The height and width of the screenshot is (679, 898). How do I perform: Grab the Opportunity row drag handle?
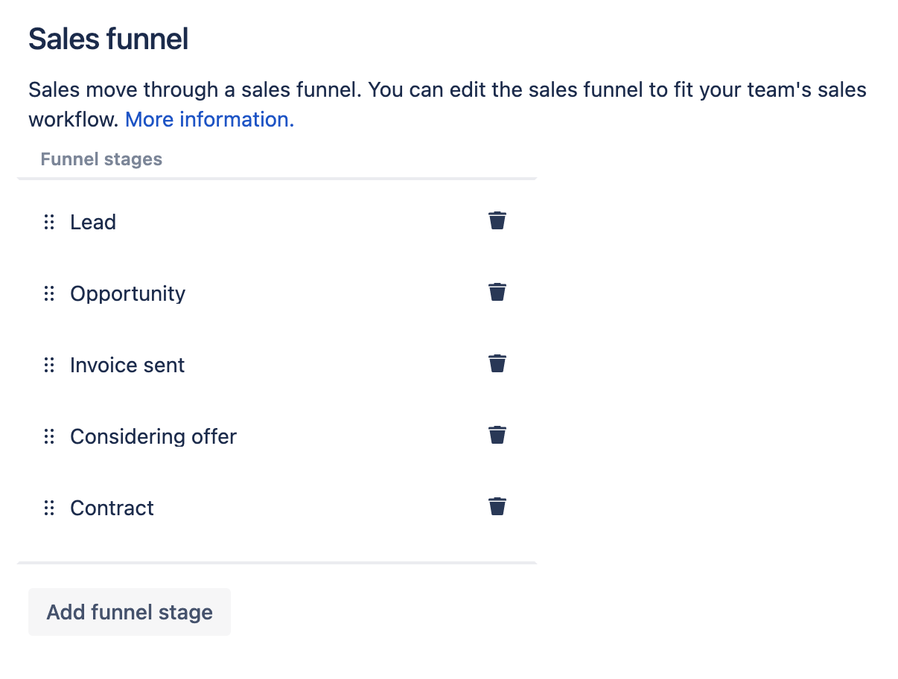(x=49, y=293)
